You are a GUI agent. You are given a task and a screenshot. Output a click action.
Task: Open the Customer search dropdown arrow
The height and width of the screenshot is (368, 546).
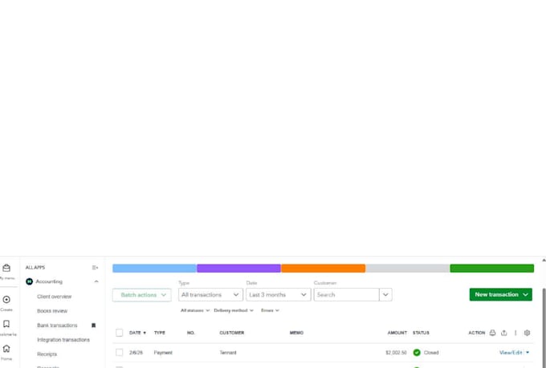click(385, 295)
